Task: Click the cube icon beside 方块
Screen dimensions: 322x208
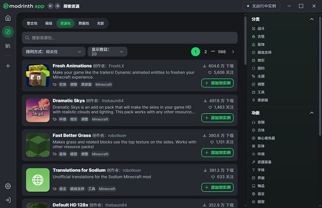Action: tap(254, 130)
